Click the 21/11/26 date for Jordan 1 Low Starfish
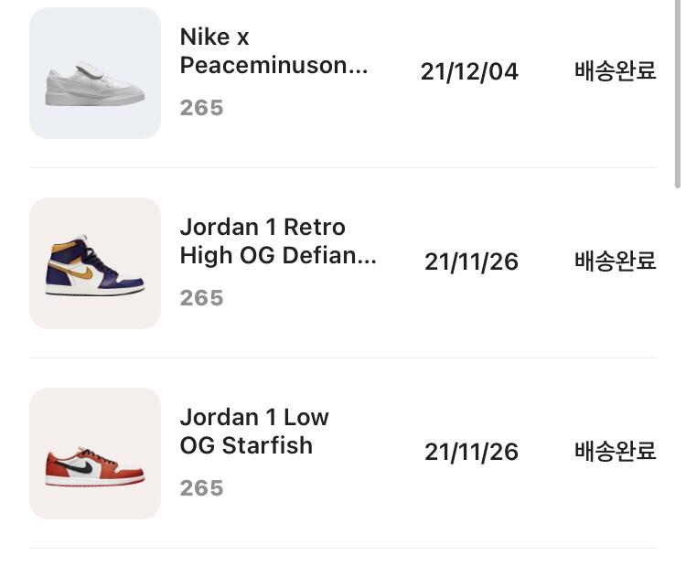Screen dimensions: 686x566 point(471,453)
